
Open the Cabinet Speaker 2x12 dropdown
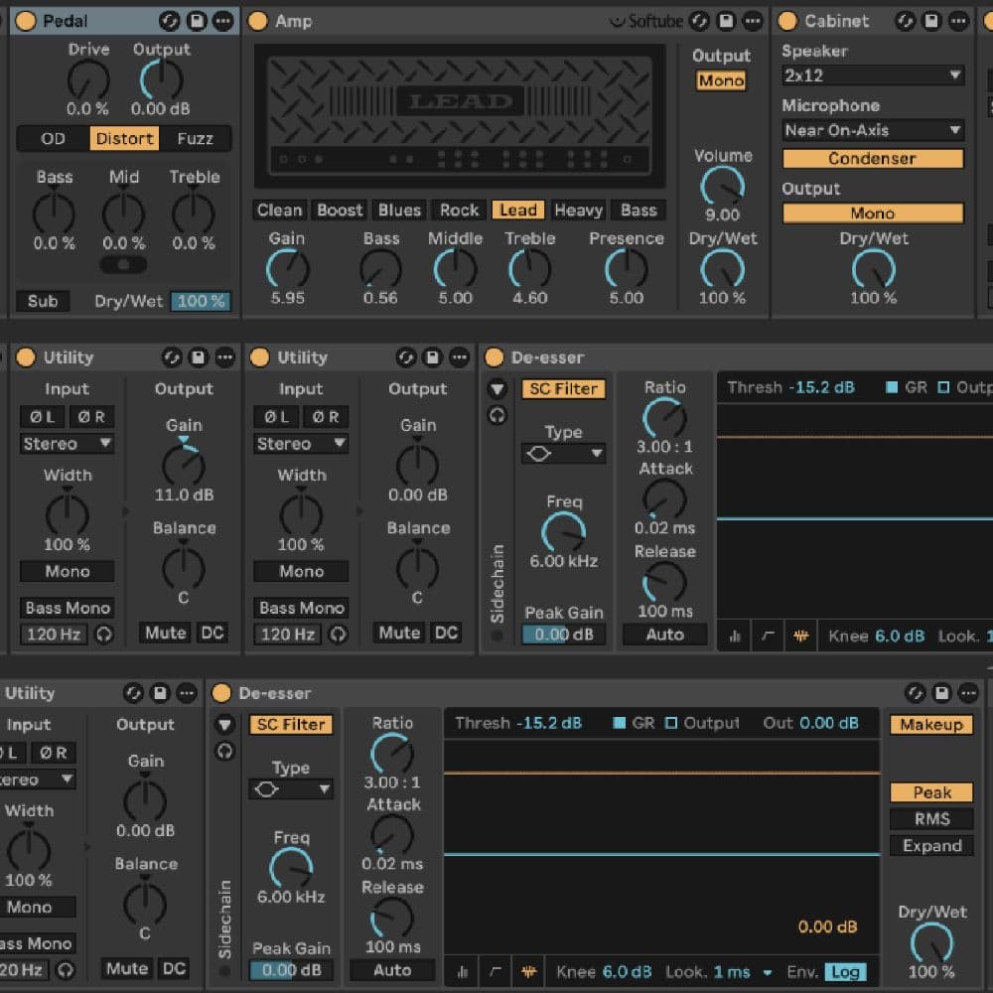pyautogui.click(x=872, y=75)
